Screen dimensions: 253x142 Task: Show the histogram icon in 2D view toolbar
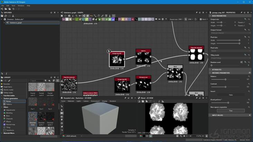[163, 101]
